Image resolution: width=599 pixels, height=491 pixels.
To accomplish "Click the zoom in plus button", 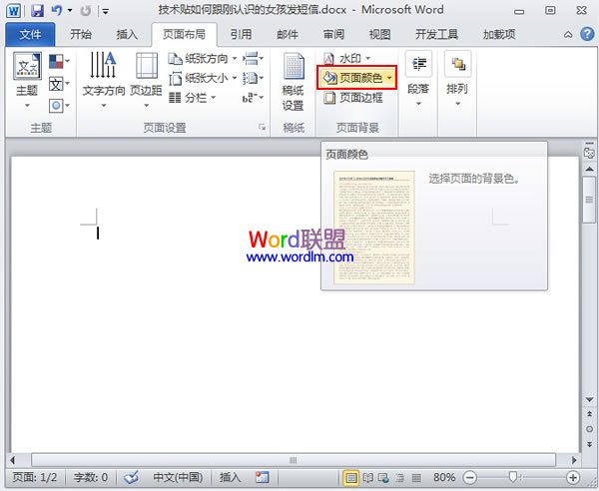I will (x=573, y=477).
